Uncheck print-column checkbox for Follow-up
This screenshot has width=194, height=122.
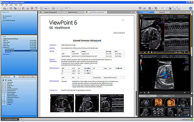5,103
